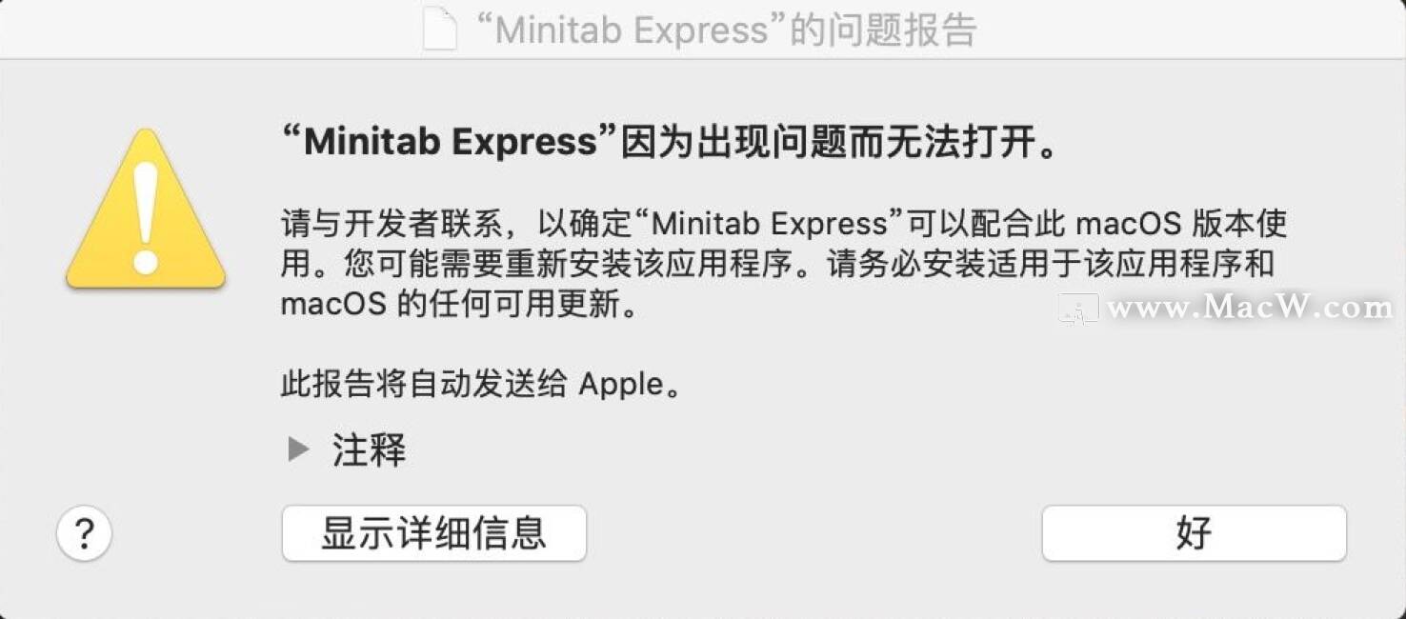Viewport: 1406px width, 619px height.
Task: Click the window title “Minitab Express”的问题报告
Action: tap(725, 30)
